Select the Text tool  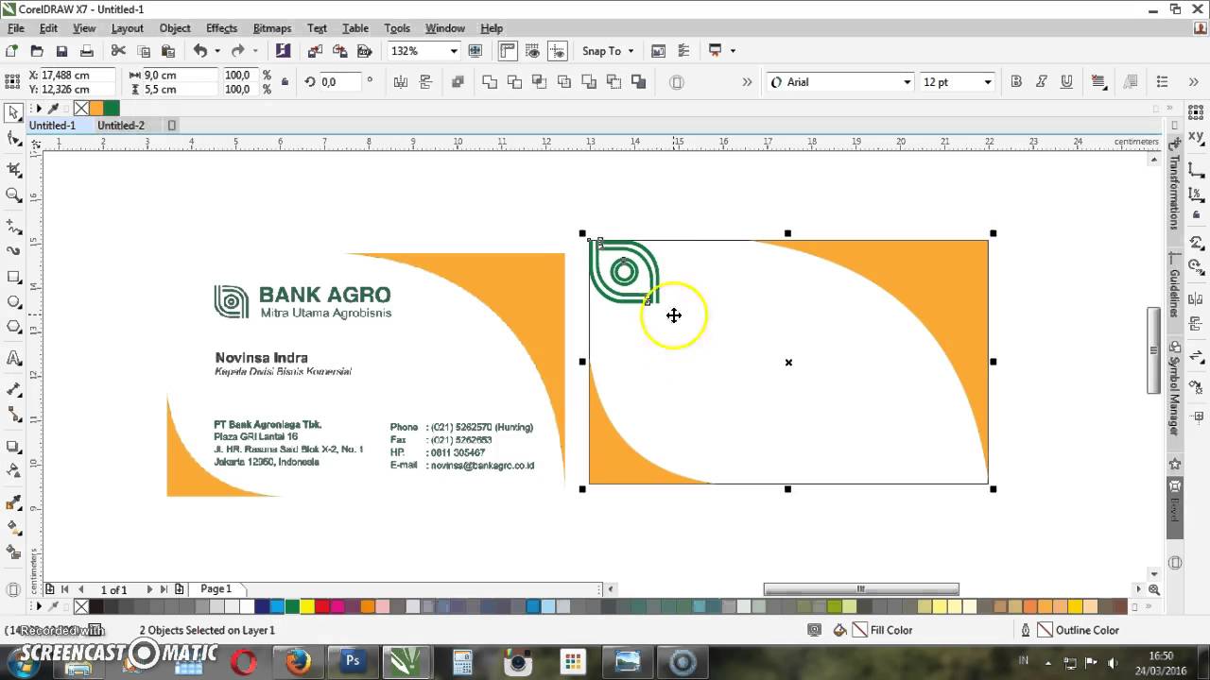click(x=13, y=358)
